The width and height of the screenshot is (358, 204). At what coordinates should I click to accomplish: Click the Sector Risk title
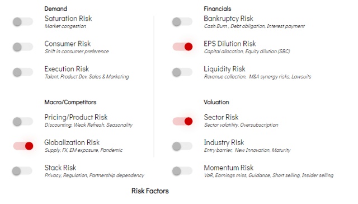[x=221, y=117]
